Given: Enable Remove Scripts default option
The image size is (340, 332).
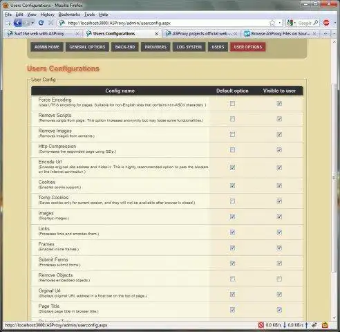Looking at the screenshot, I should (232, 119).
